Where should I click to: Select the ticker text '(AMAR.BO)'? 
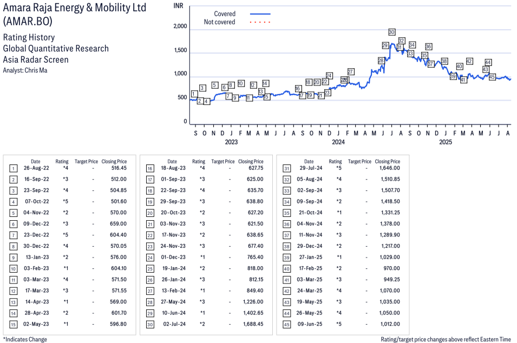coord(28,22)
